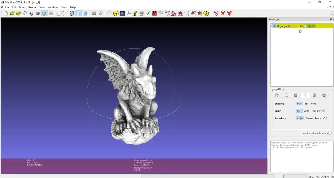Viewport: 334px width, 178px height.
Task: Switch to the bounding box render tab
Action: pyautogui.click(x=277, y=95)
